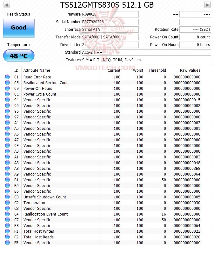This screenshot has height=253, width=214.
Task: Select raw value 000000000048 in A3 row
Action: (x=187, y=163)
